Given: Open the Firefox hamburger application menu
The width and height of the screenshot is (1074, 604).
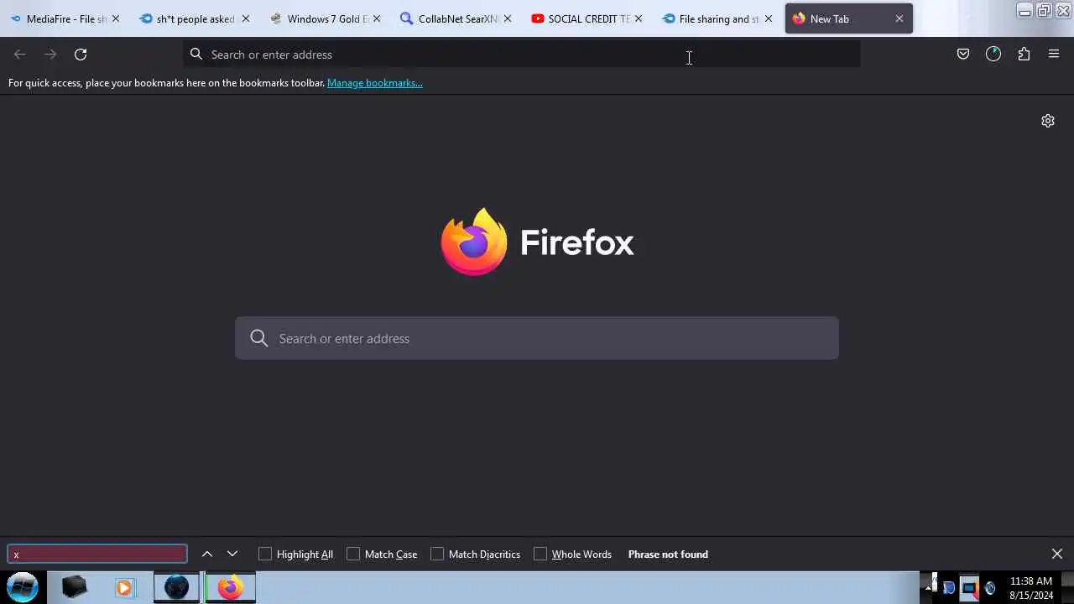Looking at the screenshot, I should click(x=1054, y=55).
